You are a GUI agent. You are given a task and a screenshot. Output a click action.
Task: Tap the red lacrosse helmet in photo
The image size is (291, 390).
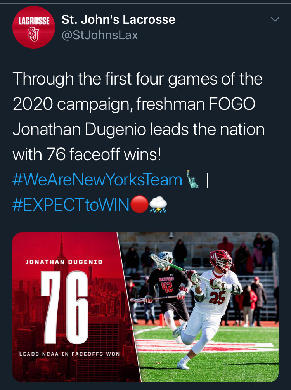[221, 261]
